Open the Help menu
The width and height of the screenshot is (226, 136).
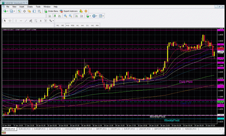pyautogui.click(x=55, y=7)
